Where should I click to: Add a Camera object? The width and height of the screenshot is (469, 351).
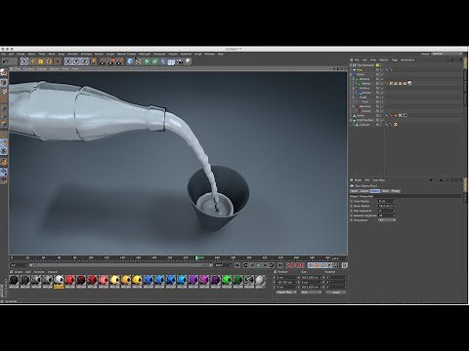click(x=180, y=61)
